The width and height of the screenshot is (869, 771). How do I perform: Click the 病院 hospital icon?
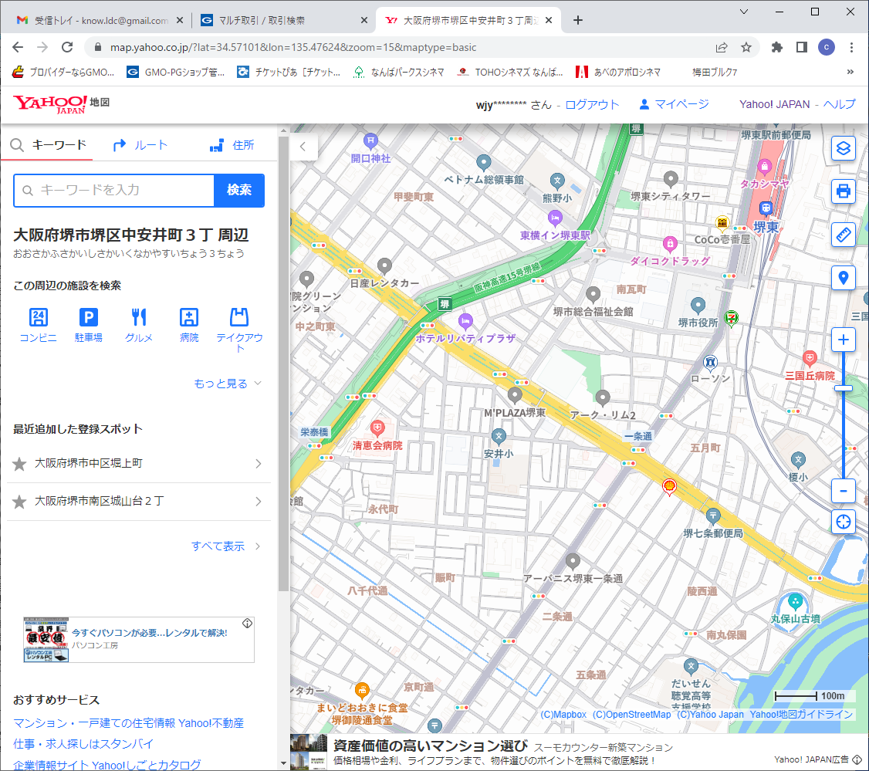pos(189,324)
